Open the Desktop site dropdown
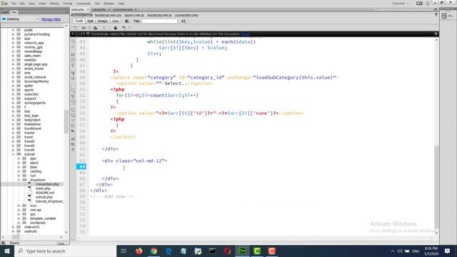 pos(21,19)
